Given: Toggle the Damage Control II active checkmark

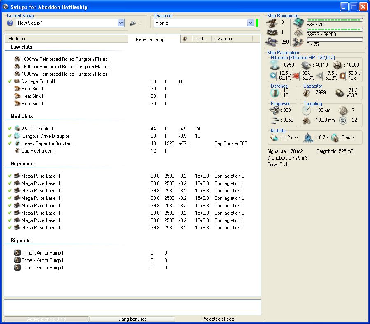Looking at the screenshot, I should [x=10, y=81].
